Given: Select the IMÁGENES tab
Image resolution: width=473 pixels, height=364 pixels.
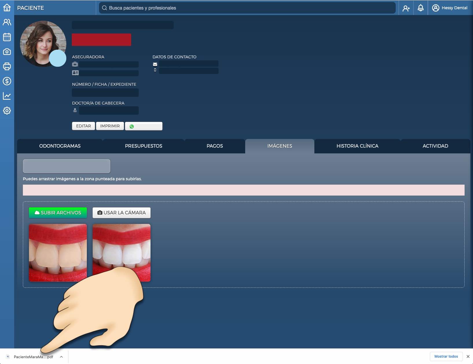Looking at the screenshot, I should (280, 146).
